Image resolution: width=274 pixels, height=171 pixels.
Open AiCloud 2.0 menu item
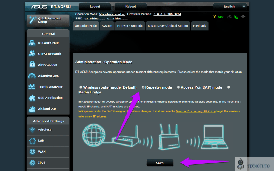(48, 109)
